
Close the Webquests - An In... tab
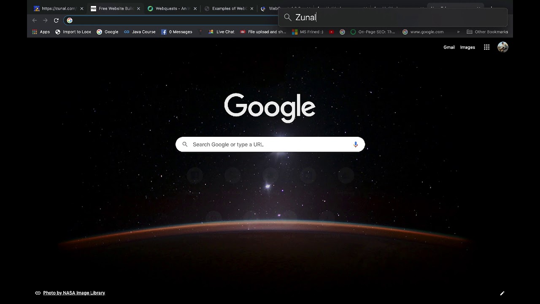click(195, 8)
